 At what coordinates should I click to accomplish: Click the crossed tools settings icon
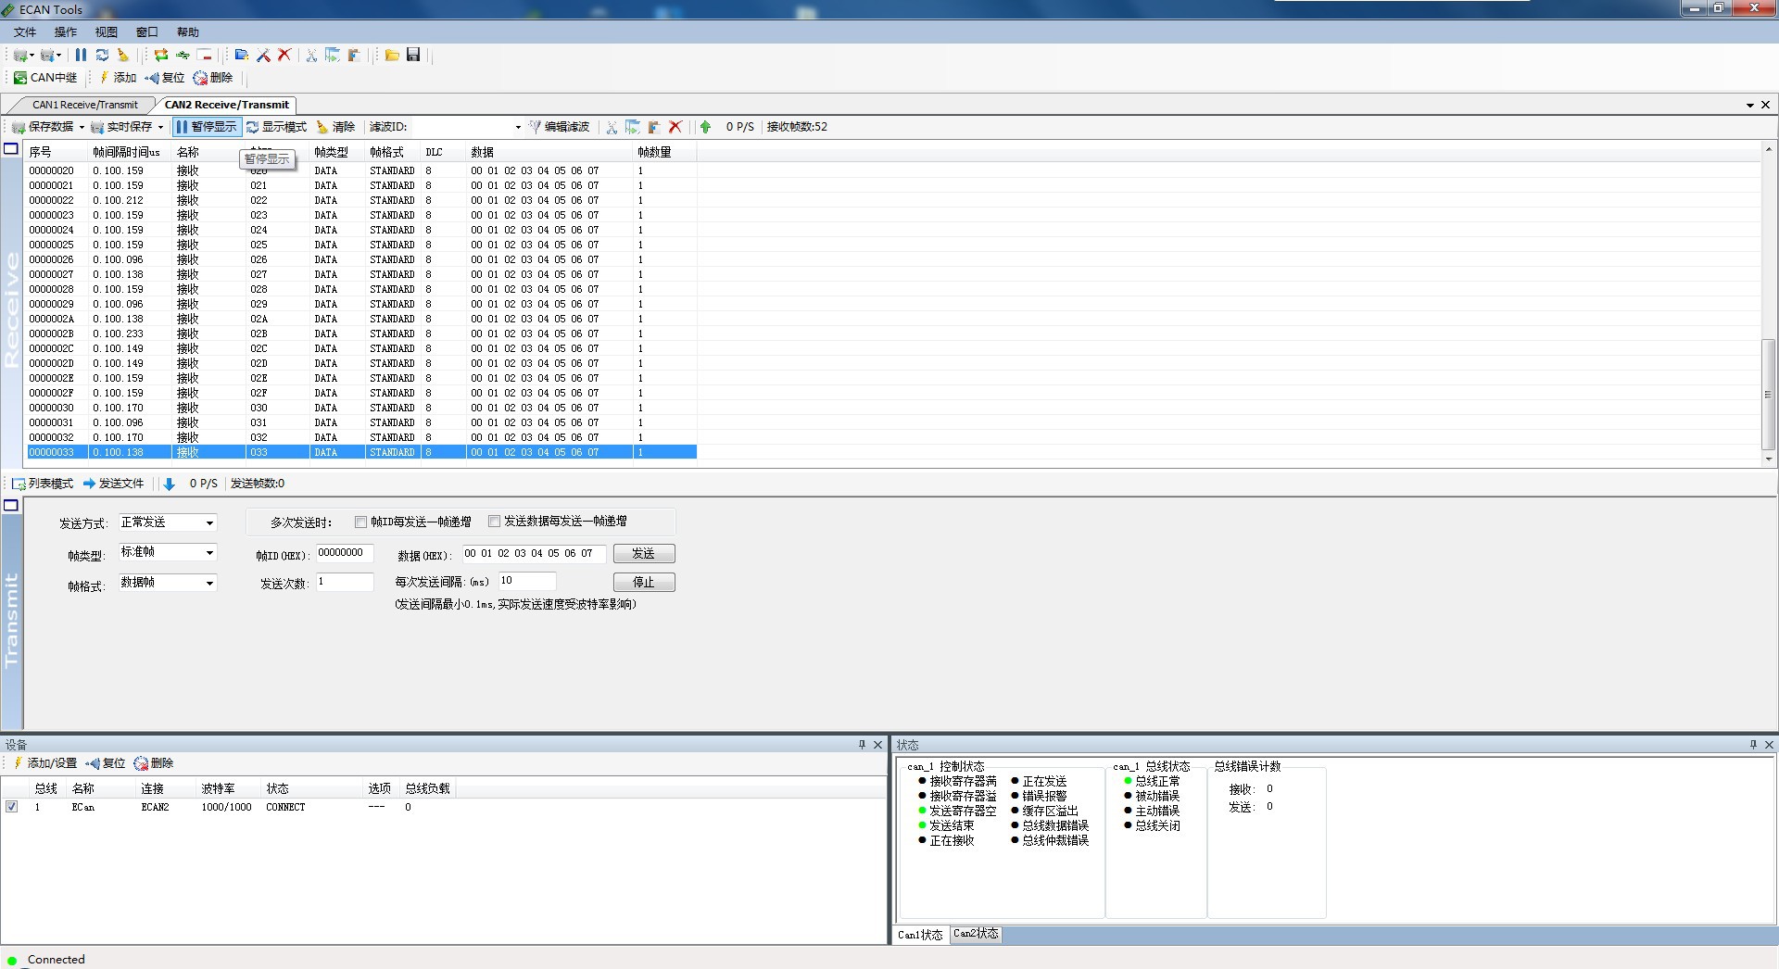click(263, 56)
